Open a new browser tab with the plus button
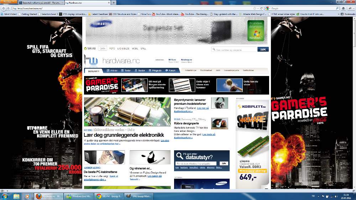356x200 pixels. click(x=114, y=3)
